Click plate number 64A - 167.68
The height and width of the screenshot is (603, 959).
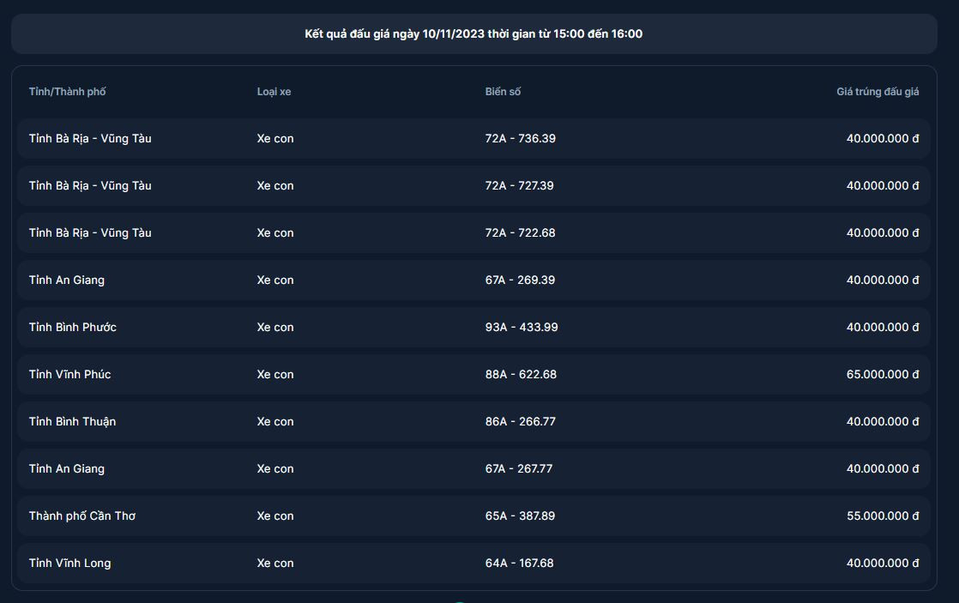(x=519, y=563)
